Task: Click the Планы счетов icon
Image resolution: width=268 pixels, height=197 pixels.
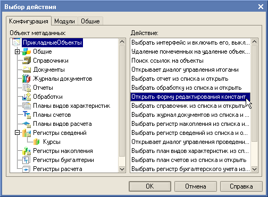Action: [27, 115]
